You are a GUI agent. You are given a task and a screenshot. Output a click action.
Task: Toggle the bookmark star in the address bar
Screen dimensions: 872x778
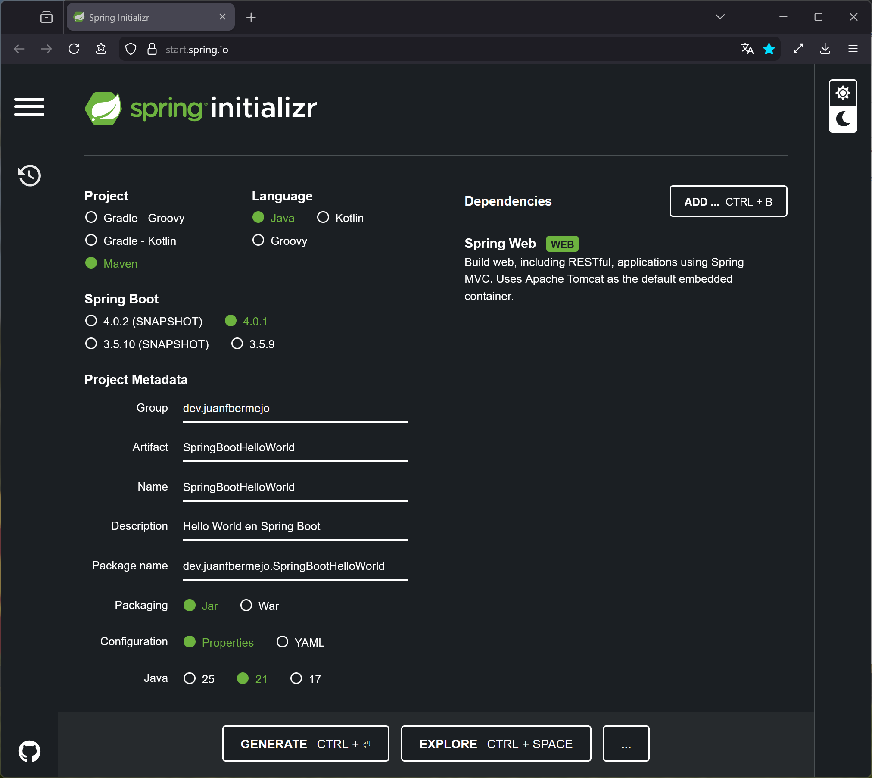click(x=769, y=49)
